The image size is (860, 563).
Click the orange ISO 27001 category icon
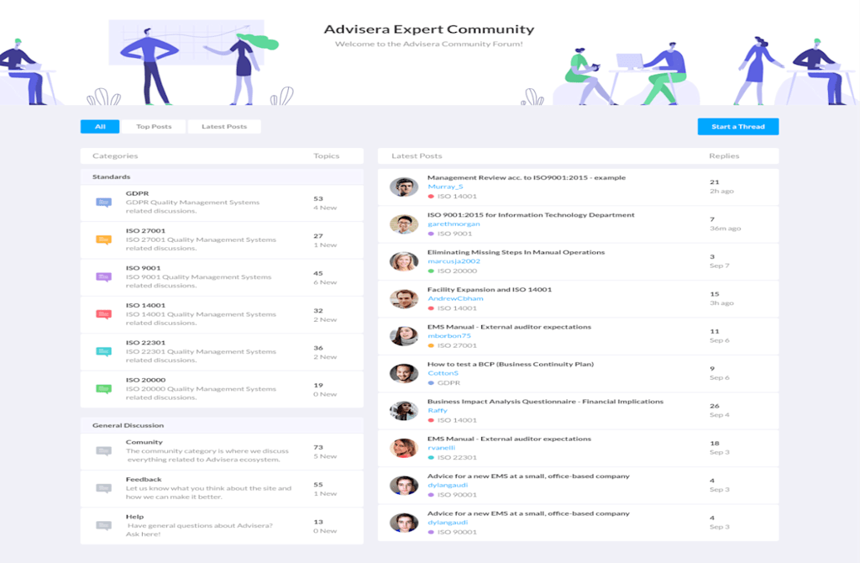(x=103, y=239)
